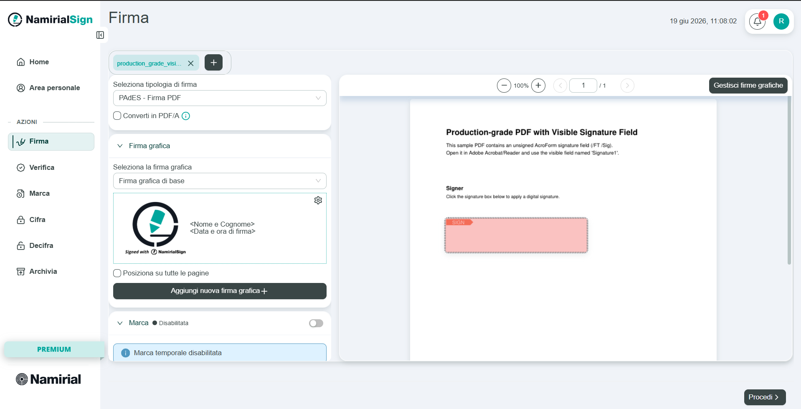This screenshot has height=409, width=801.
Task: Click the signature graphic preview image
Action: pyautogui.click(x=220, y=228)
